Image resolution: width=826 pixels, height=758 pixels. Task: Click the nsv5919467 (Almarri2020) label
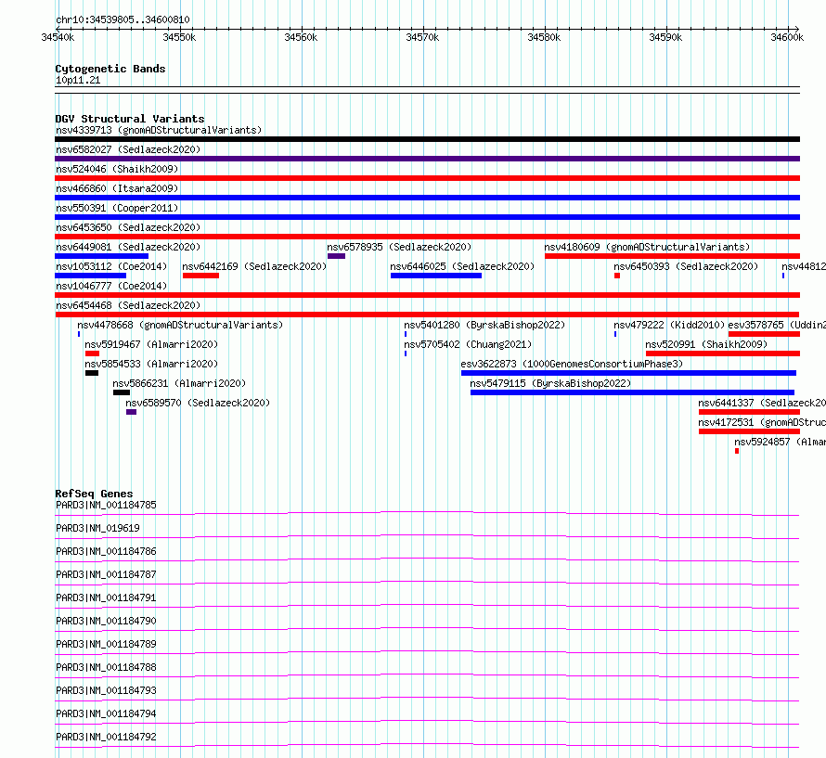(x=151, y=344)
